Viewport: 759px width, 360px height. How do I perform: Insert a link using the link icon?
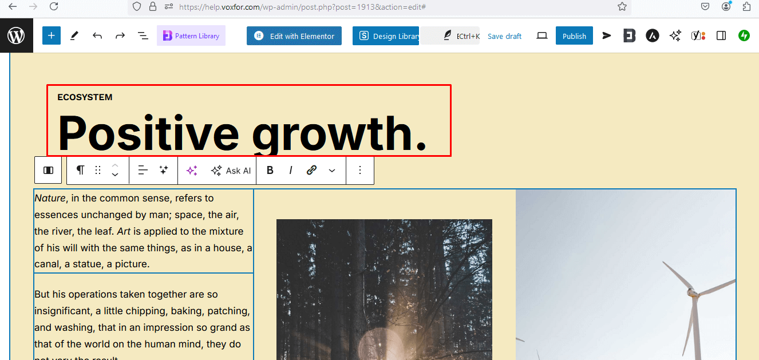311,170
